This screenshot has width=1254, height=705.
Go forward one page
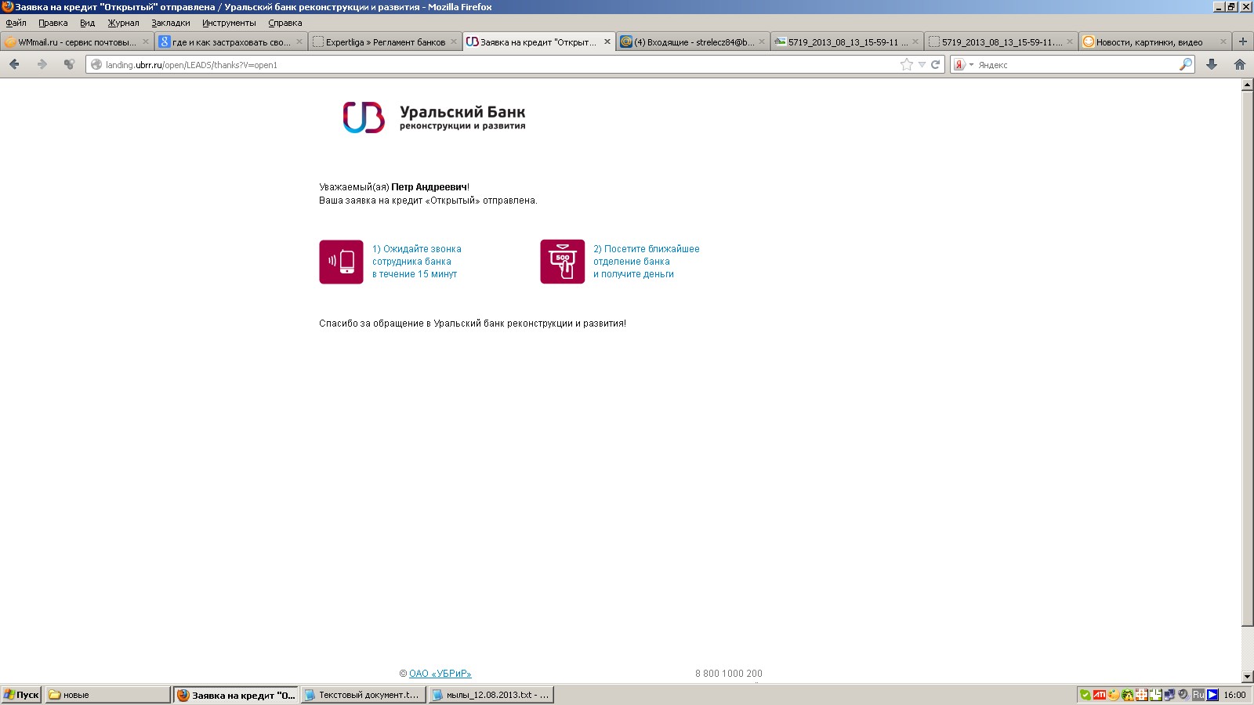(x=42, y=64)
